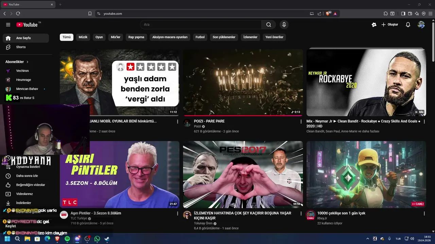This screenshot has width=435, height=244.
Task: Select Aksiyon-macera oyunları filter chip
Action: [170, 37]
